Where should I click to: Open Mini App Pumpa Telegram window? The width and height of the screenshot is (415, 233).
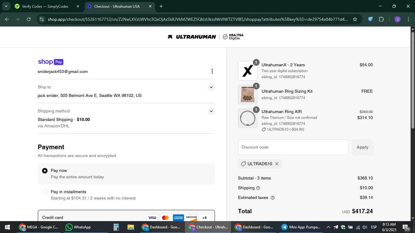301,227
